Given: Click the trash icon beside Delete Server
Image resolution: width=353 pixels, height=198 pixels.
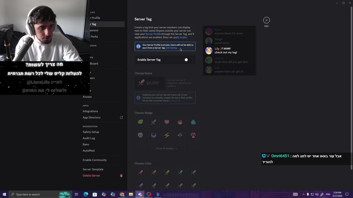Looking at the screenshot, I should [x=121, y=176].
